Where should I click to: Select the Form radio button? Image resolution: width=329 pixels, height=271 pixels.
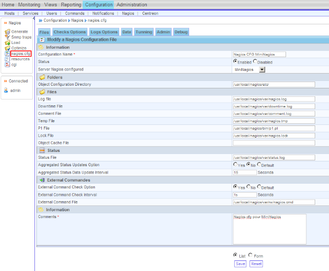251,255
